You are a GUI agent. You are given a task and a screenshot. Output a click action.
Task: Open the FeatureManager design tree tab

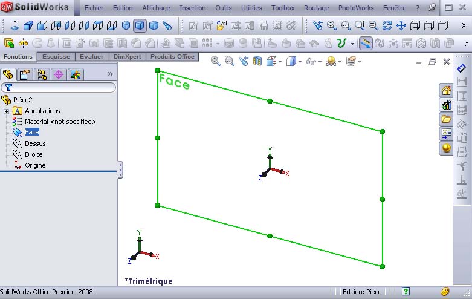click(x=8, y=74)
